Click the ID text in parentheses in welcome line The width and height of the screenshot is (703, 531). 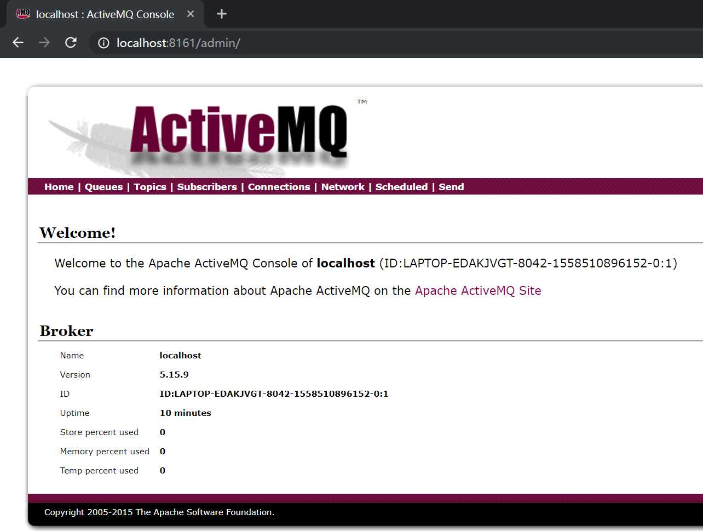click(528, 263)
